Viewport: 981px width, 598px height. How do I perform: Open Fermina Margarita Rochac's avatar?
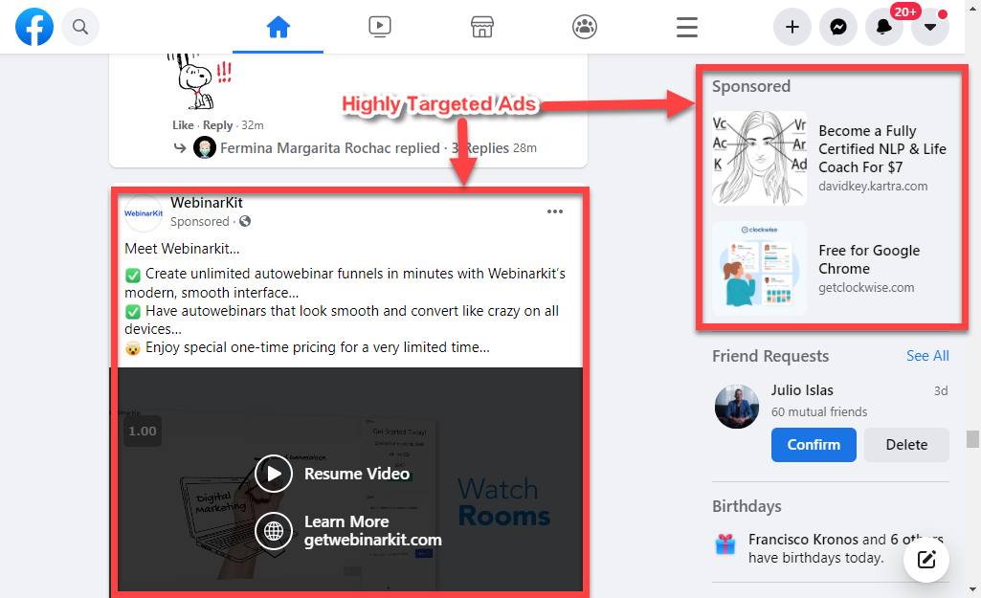[x=205, y=148]
